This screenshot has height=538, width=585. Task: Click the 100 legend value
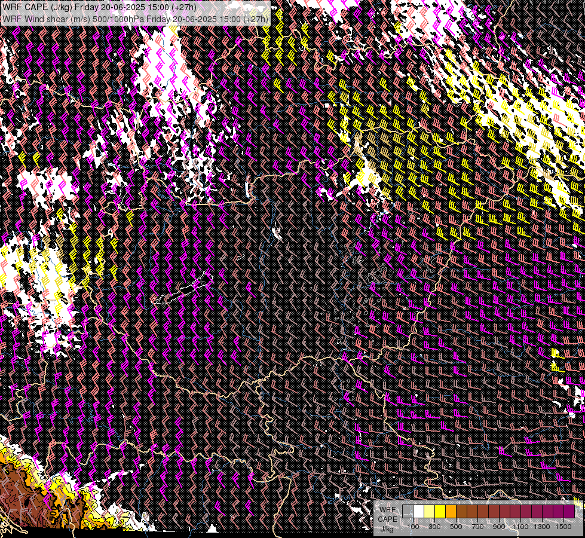point(413,527)
